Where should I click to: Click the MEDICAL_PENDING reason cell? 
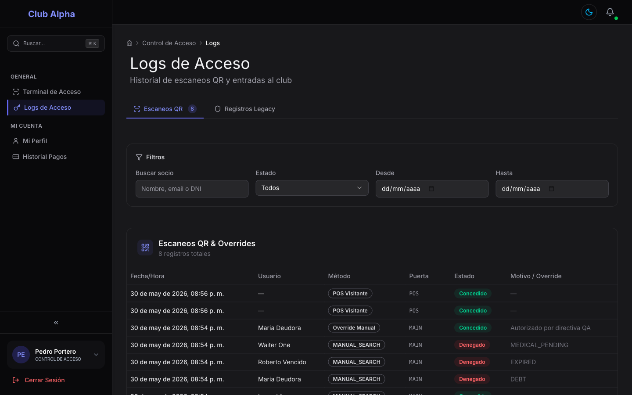(539, 345)
